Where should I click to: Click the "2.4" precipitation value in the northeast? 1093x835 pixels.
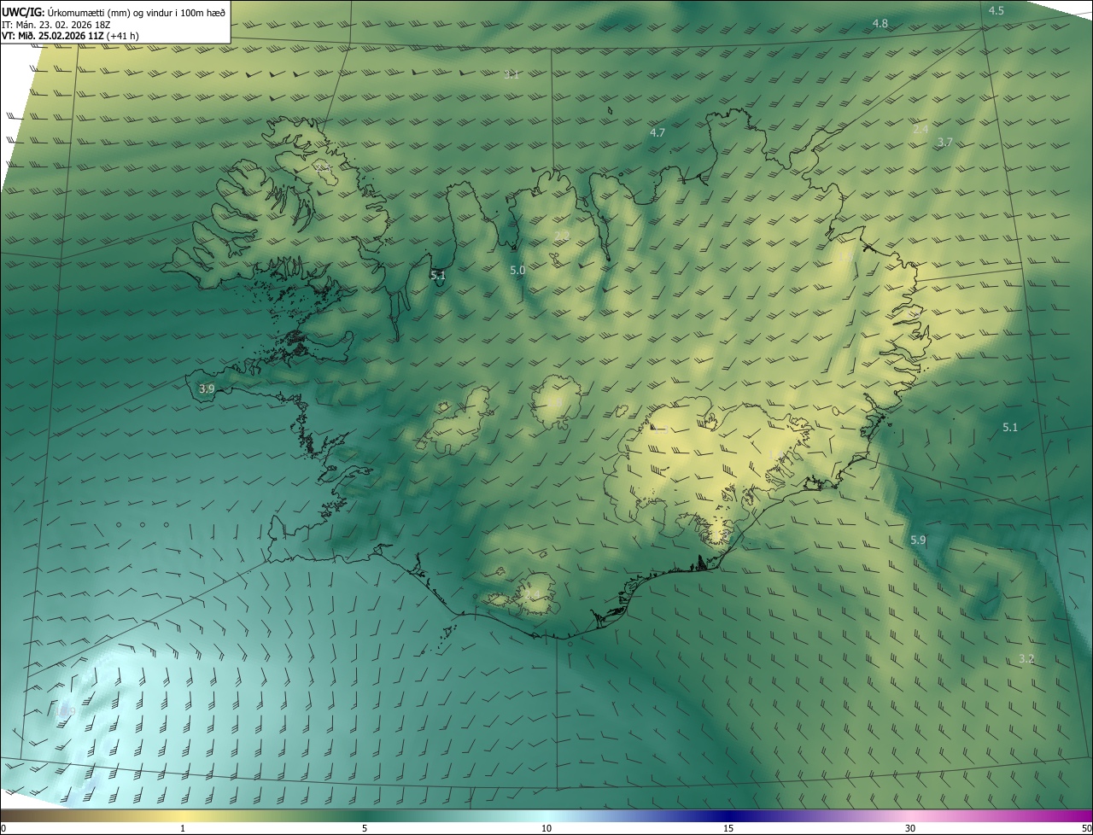(920, 129)
